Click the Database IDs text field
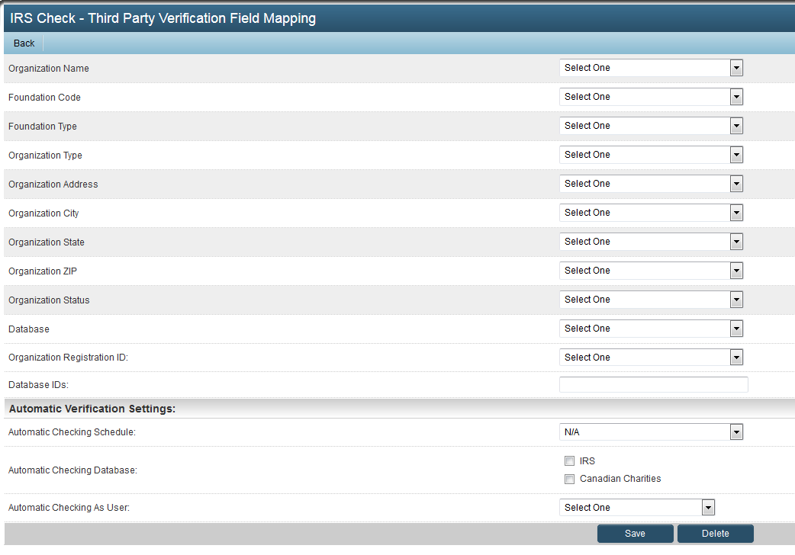 point(653,385)
